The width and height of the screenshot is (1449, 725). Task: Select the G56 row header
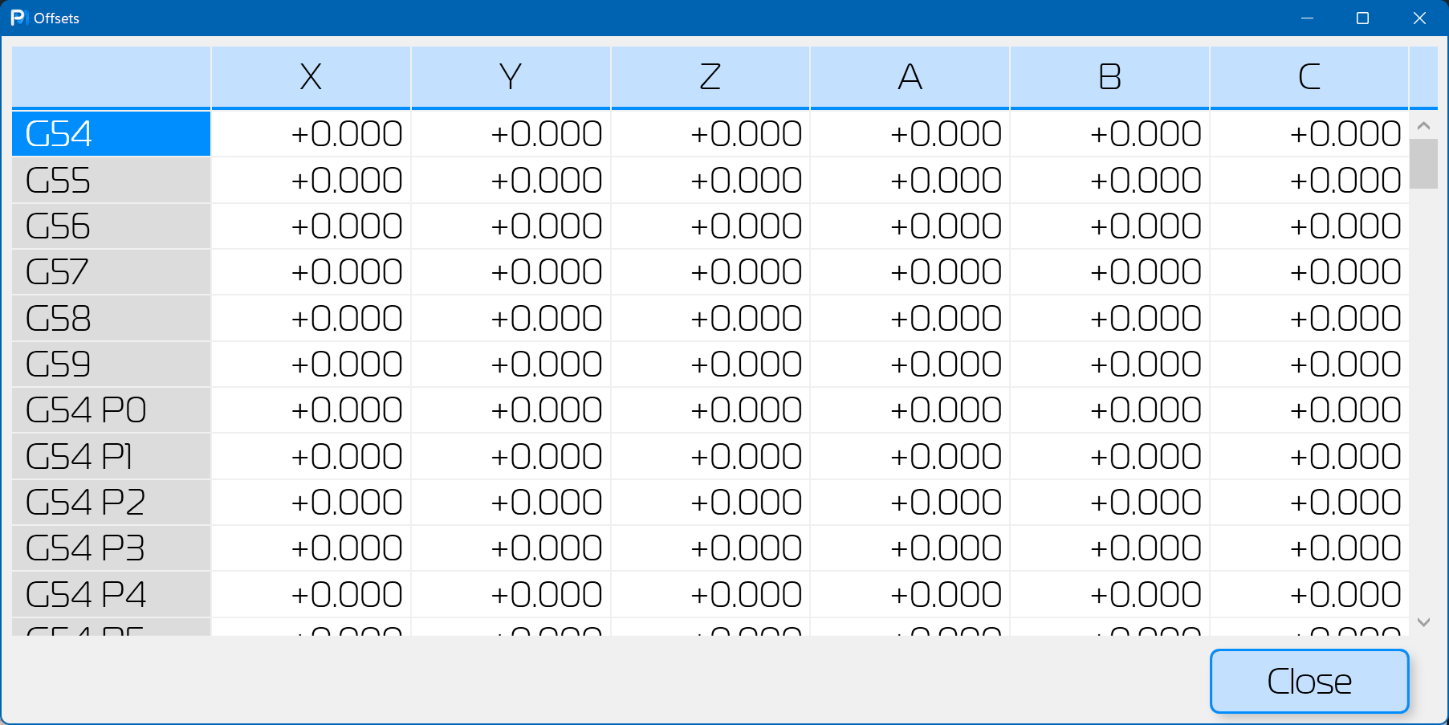(111, 226)
